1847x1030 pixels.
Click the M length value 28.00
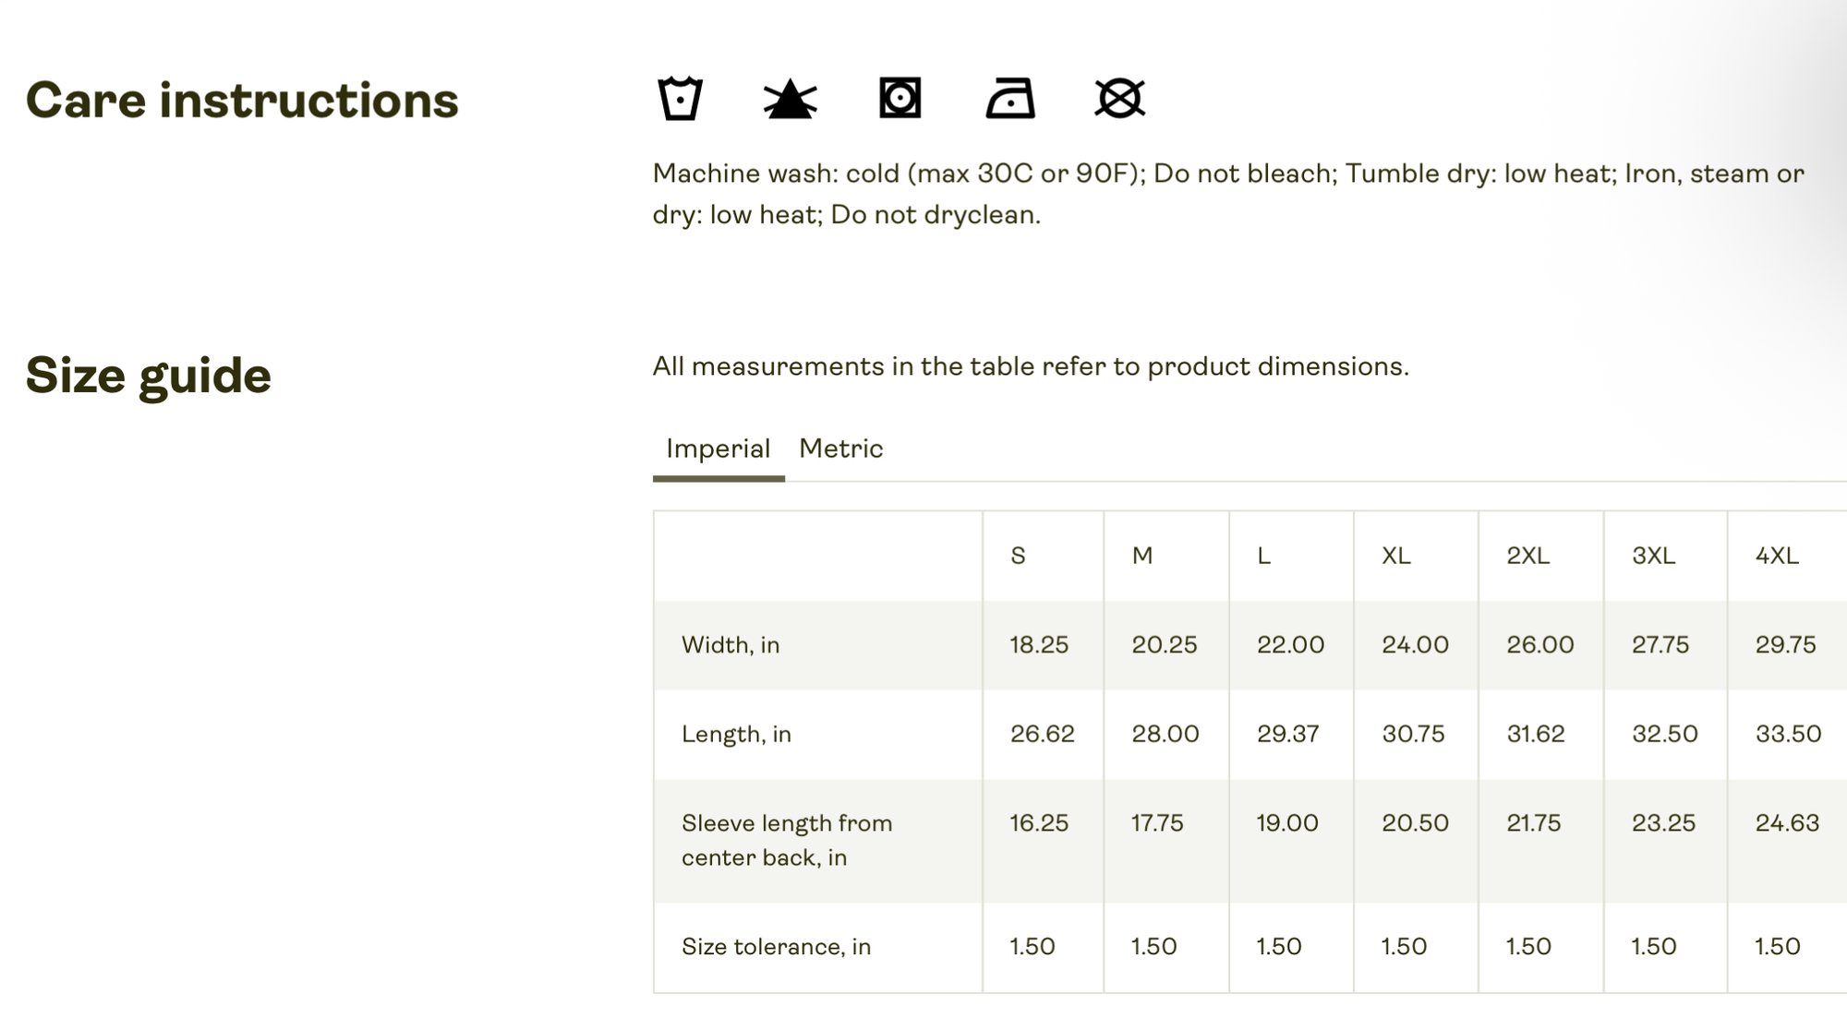click(1165, 735)
